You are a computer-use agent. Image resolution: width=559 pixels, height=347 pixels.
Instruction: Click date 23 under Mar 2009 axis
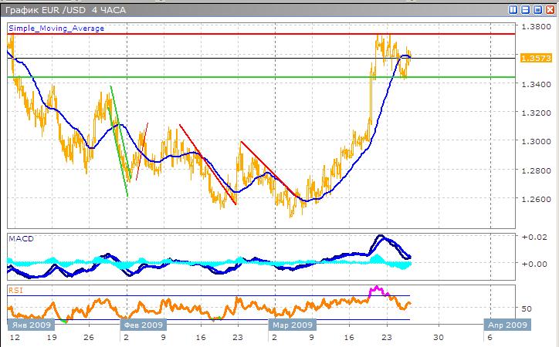point(388,338)
